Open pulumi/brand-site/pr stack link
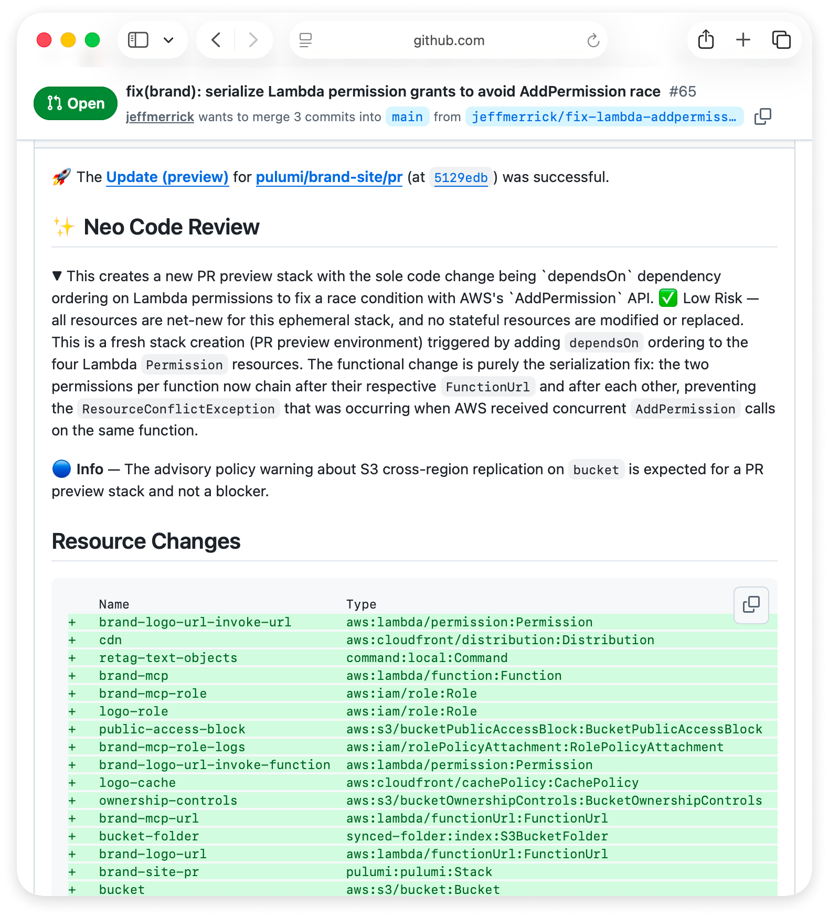The image size is (829, 917). tap(329, 177)
